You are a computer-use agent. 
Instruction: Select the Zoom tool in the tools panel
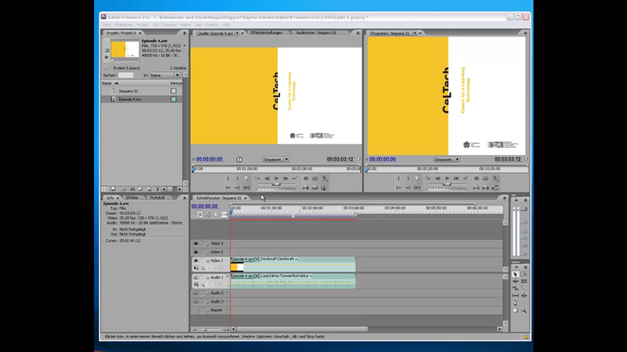click(x=524, y=310)
